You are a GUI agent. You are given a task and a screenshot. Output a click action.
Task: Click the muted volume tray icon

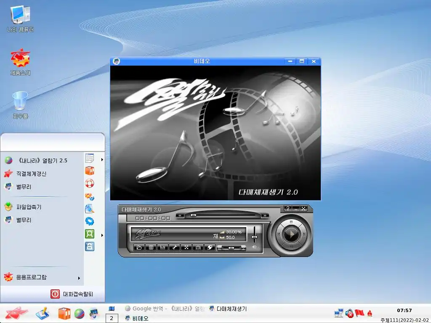tap(349, 313)
